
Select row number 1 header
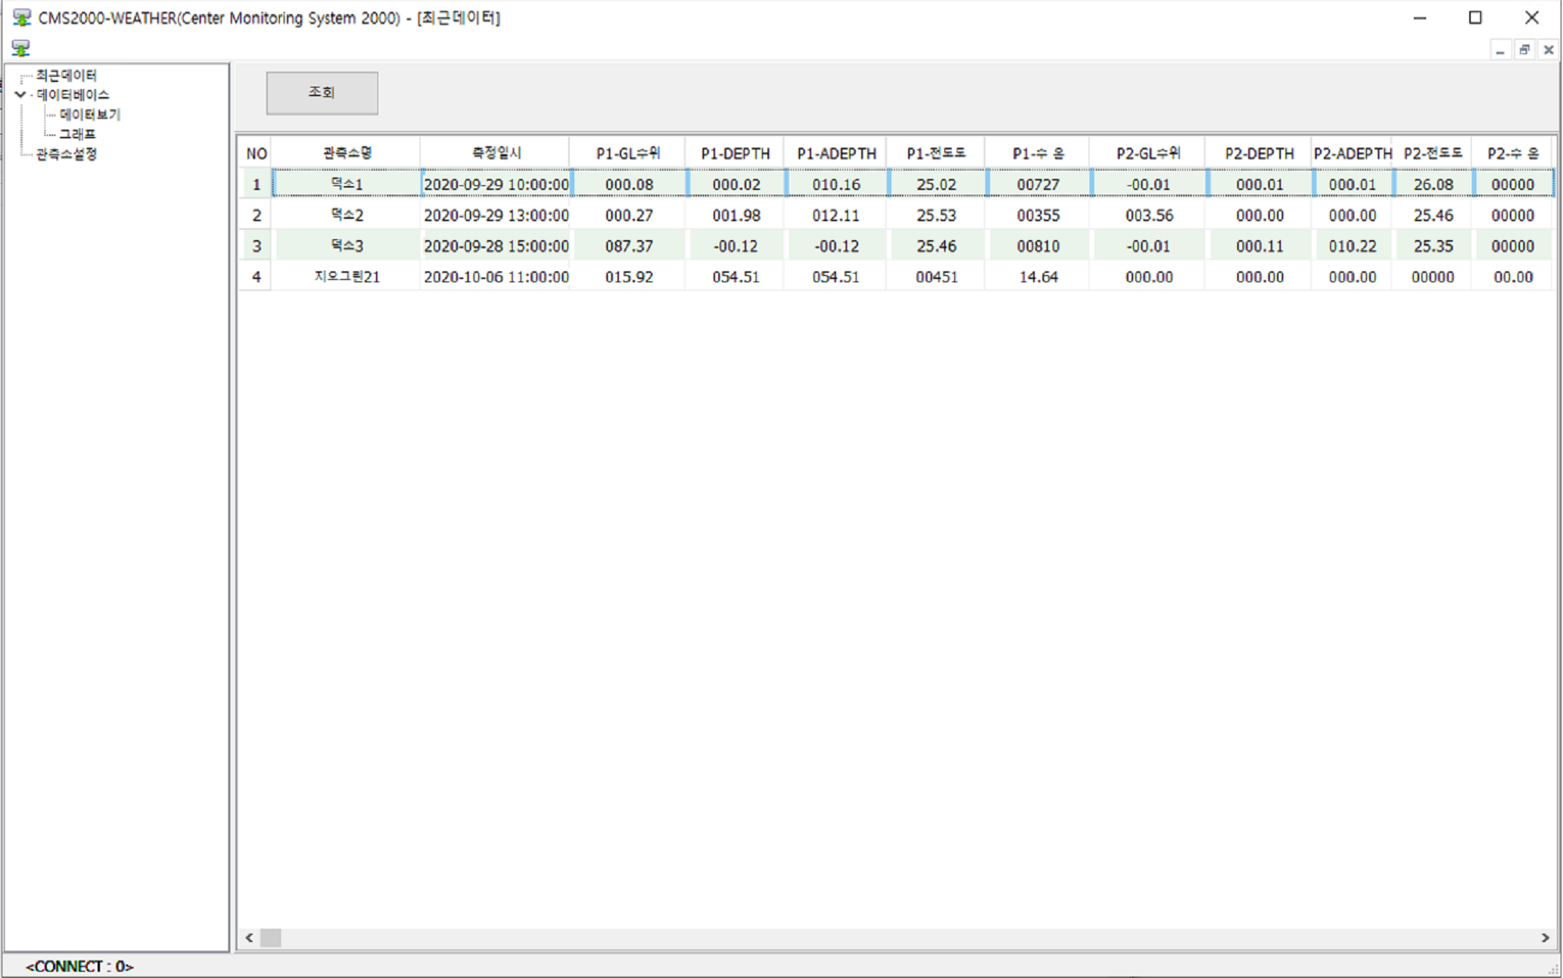click(256, 184)
